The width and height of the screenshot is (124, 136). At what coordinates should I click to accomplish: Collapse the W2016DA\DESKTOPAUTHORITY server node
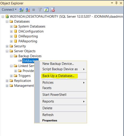click(x=3, y=17)
